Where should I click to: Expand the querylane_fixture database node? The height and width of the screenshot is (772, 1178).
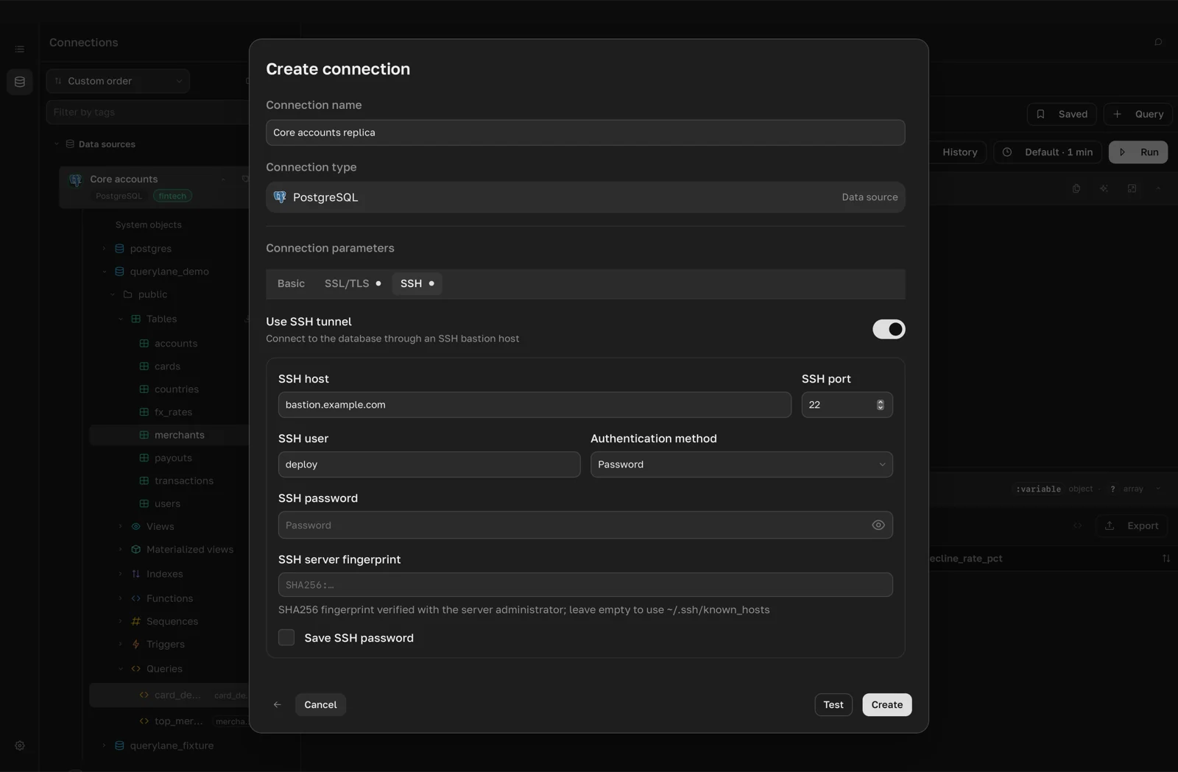pos(104,746)
